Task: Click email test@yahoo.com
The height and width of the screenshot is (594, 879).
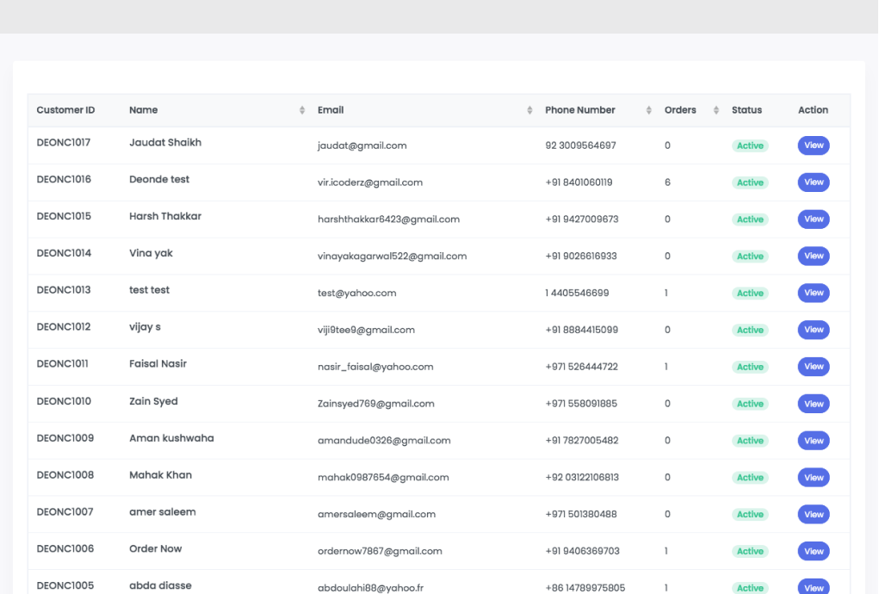Action: (x=357, y=293)
